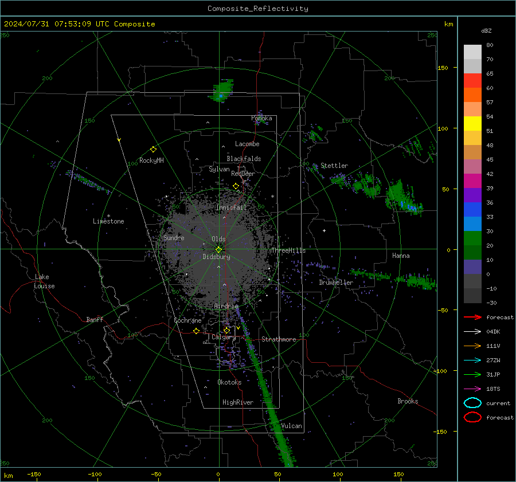Click the HighRiver label

238,402
